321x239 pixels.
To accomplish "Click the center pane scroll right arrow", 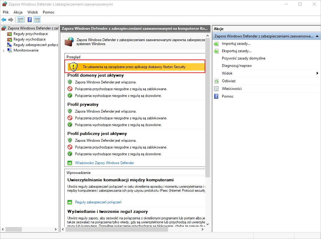I will click(203, 229).
